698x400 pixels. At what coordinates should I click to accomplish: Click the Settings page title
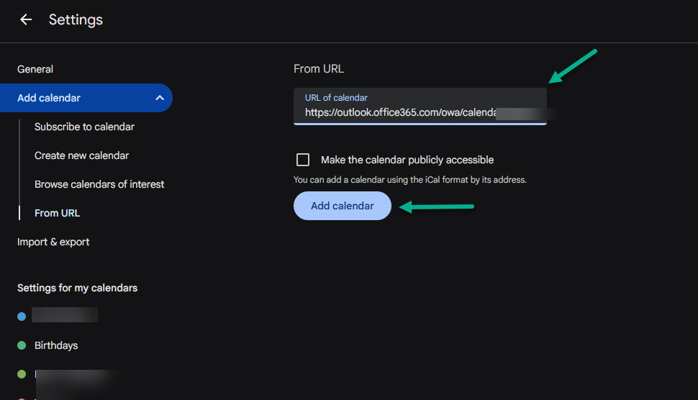[x=76, y=20]
